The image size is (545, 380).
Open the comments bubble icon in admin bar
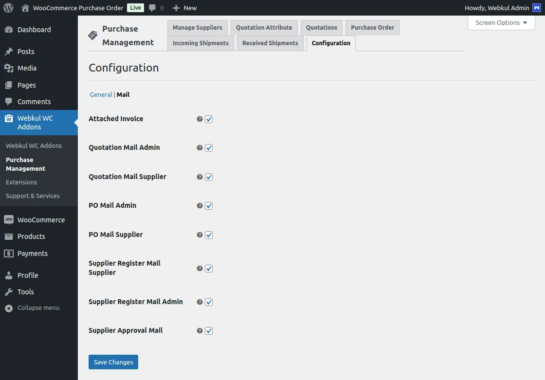[153, 8]
